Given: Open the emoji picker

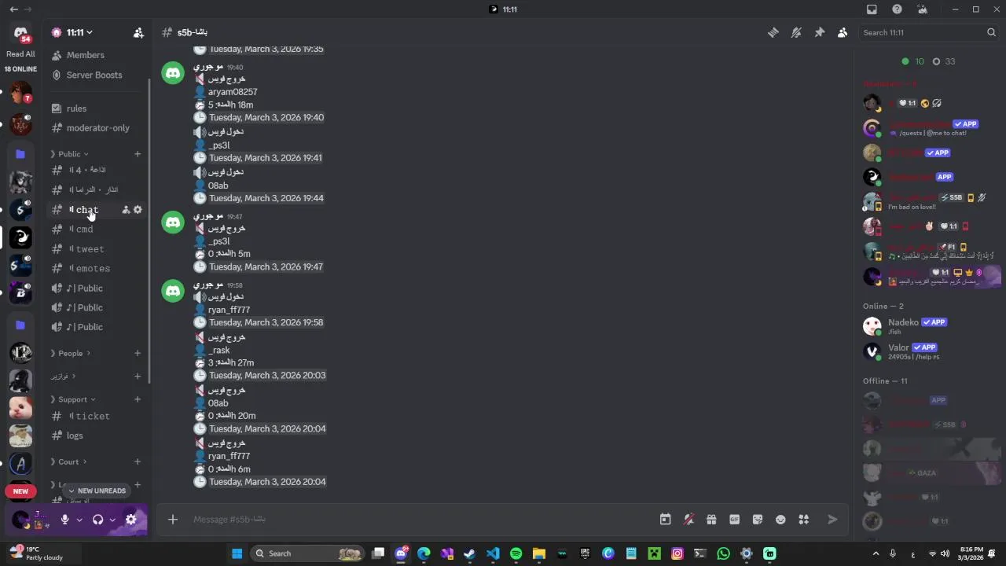Looking at the screenshot, I should click(x=780, y=519).
